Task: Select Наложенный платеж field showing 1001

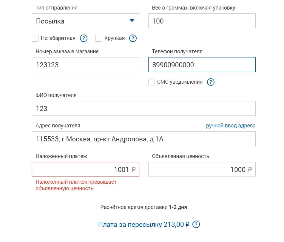Action: pyautogui.click(x=86, y=169)
